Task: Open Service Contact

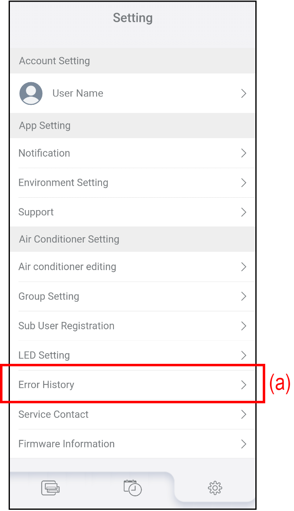Action: [x=53, y=414]
